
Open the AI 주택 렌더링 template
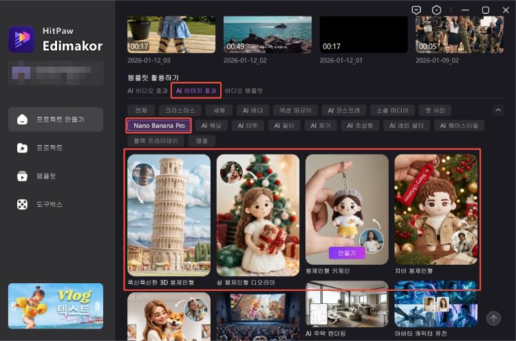pyautogui.click(x=347, y=304)
